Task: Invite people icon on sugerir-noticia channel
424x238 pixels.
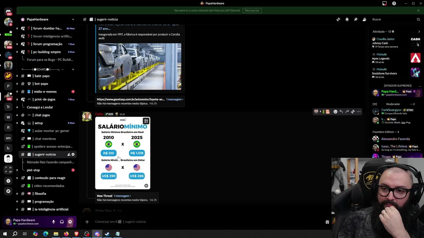Action: pyautogui.click(x=69, y=155)
